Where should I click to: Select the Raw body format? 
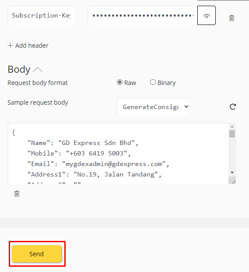pyautogui.click(x=119, y=82)
